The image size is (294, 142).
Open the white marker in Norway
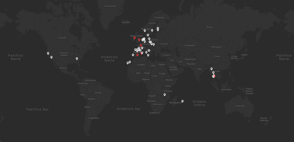click(x=145, y=31)
